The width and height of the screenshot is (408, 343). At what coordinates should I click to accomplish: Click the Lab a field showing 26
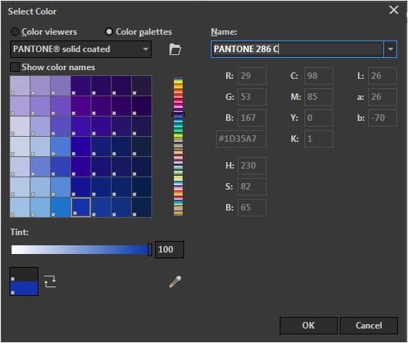383,97
